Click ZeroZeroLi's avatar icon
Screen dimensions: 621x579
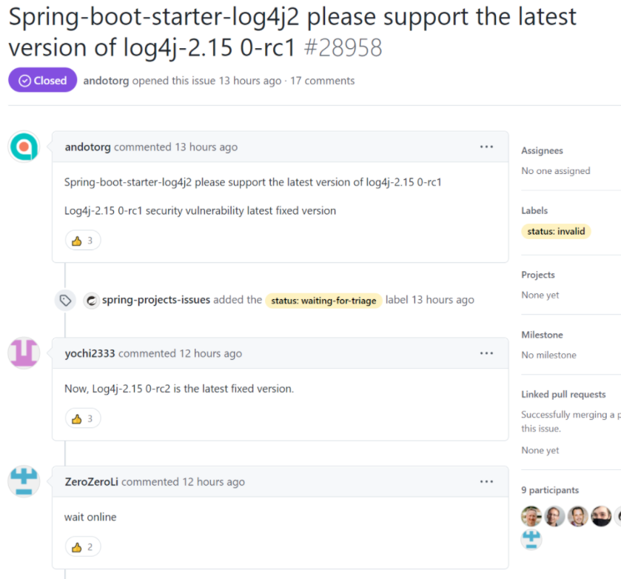point(24,481)
